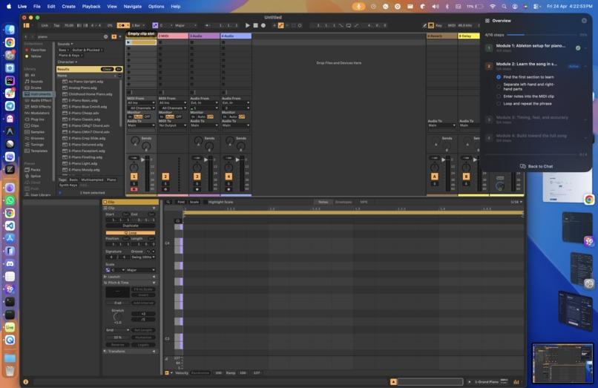Click the Wi-Fi status icon in menu bar

pos(493,7)
